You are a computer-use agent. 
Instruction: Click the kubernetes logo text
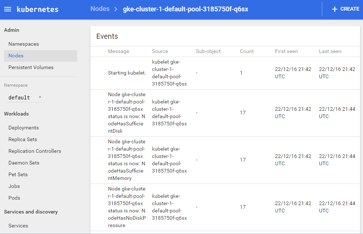[38, 10]
